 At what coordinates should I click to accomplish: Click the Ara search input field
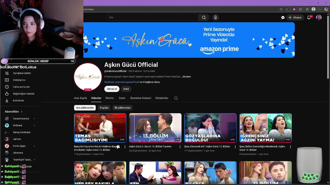pyautogui.click(x=152, y=17)
